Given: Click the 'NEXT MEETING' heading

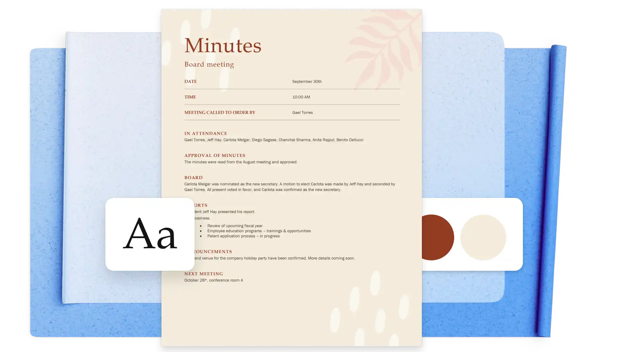Looking at the screenshot, I should [x=203, y=274].
